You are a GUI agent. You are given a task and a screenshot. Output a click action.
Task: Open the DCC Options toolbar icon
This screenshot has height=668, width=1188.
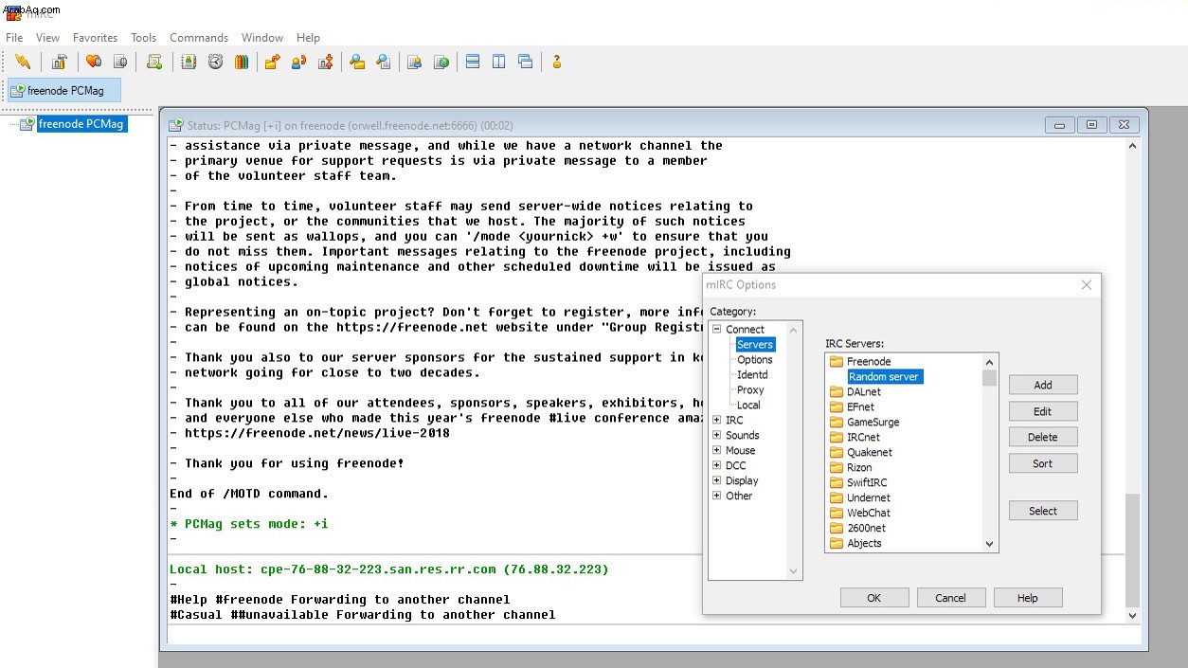pos(325,63)
